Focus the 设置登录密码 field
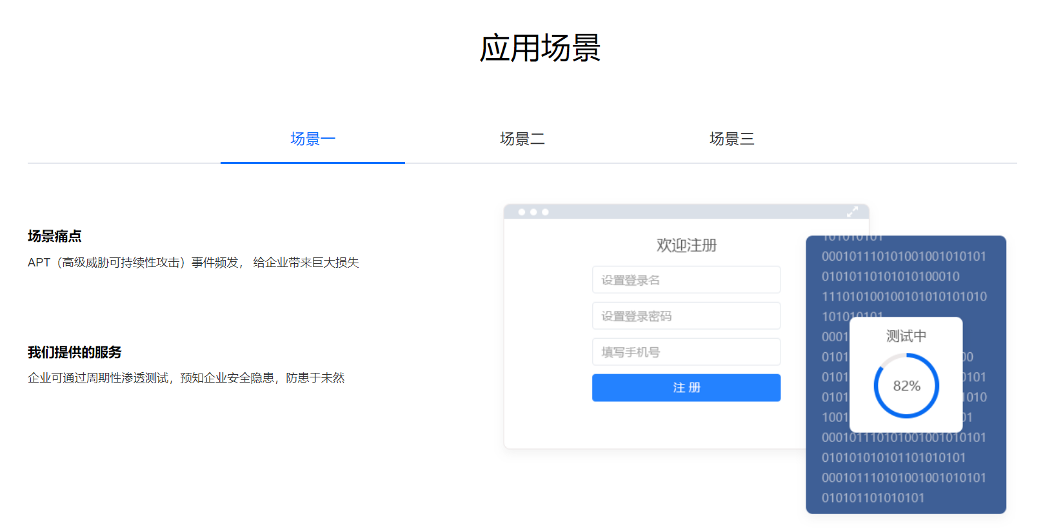The image size is (1063, 529). pyautogui.click(x=686, y=316)
